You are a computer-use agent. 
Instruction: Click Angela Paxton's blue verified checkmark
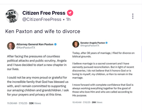pos(106,43)
